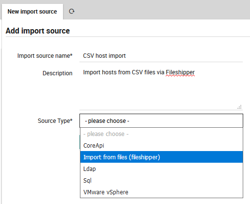Choose Sql from the dropdown list
The height and width of the screenshot is (204, 250).
[x=161, y=180]
